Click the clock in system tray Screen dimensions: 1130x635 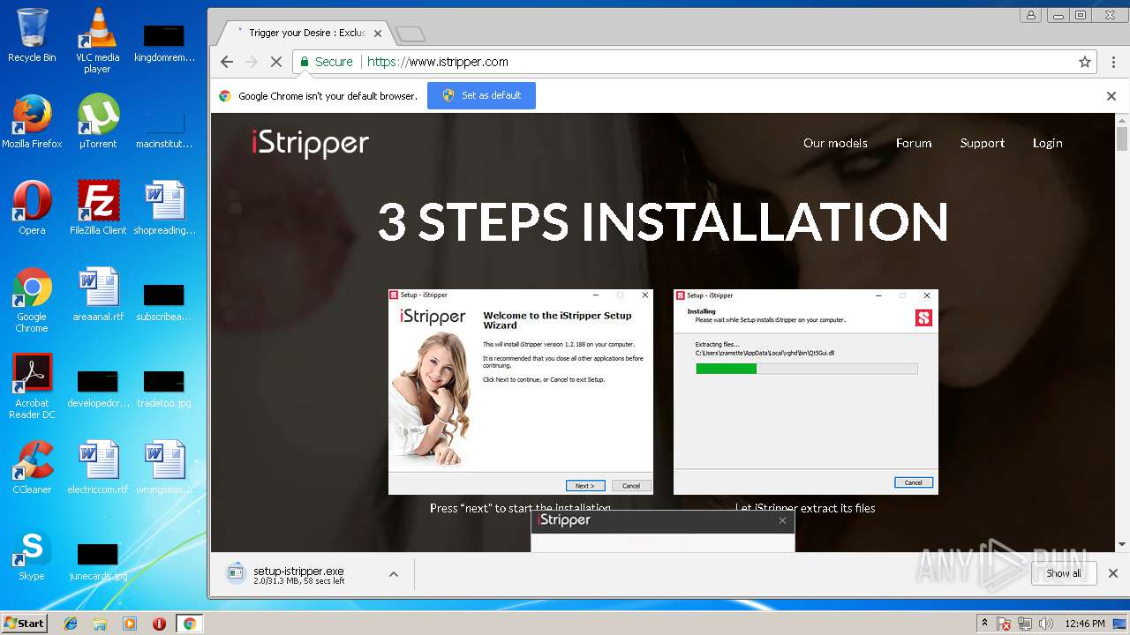(x=1085, y=624)
